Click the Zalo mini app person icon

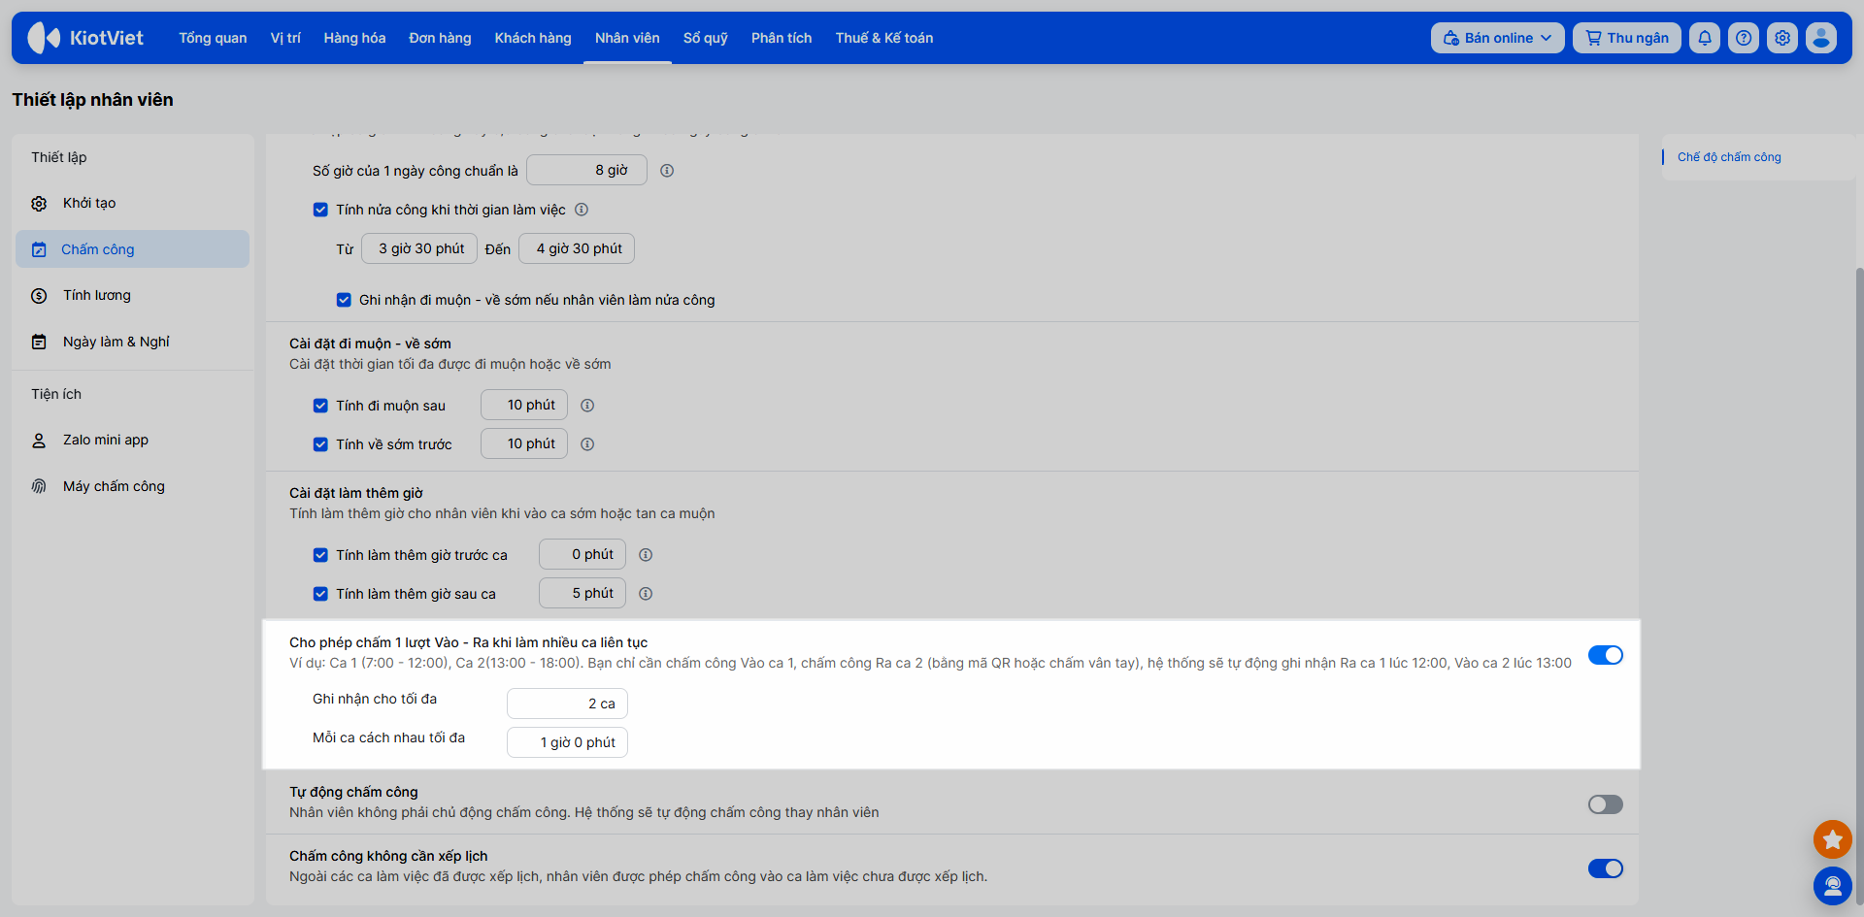[39, 441]
